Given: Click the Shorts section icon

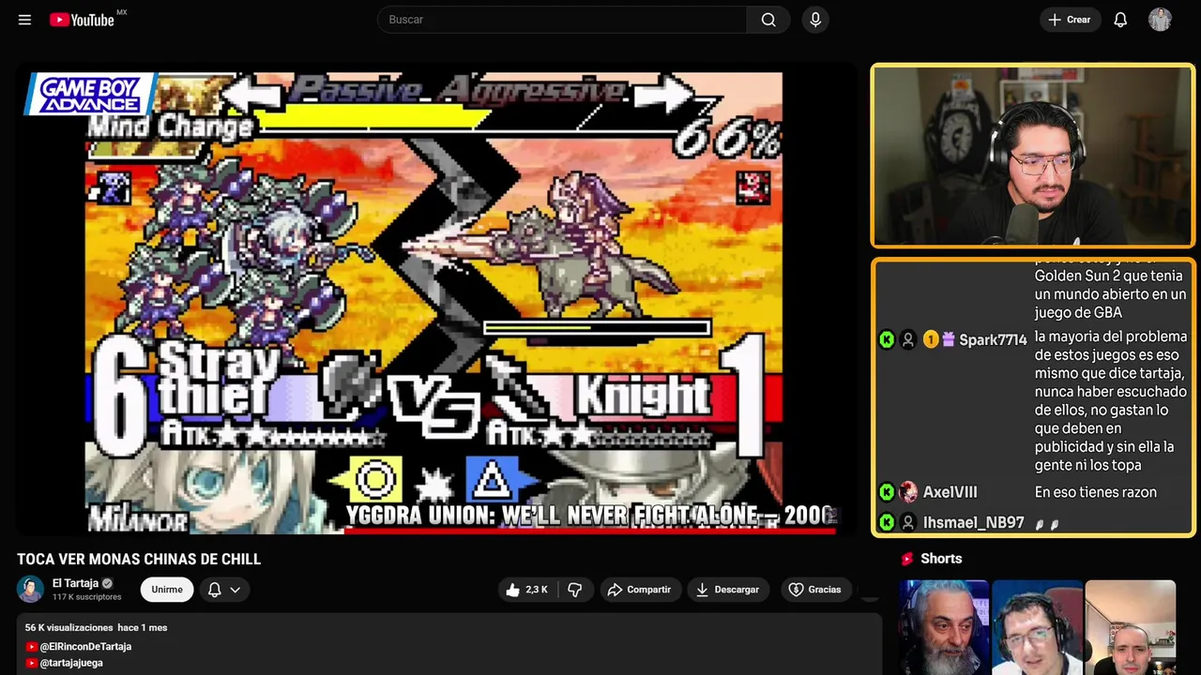Looking at the screenshot, I should coord(907,559).
